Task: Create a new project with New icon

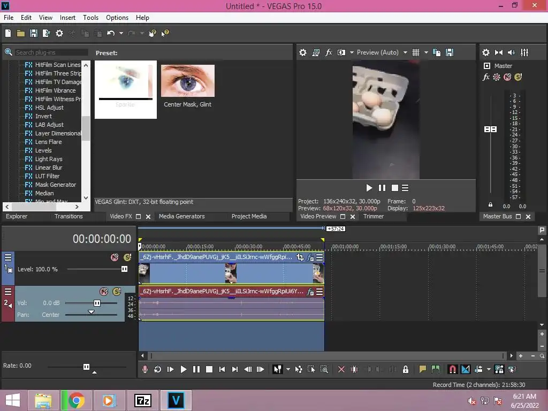Action: [x=8, y=33]
